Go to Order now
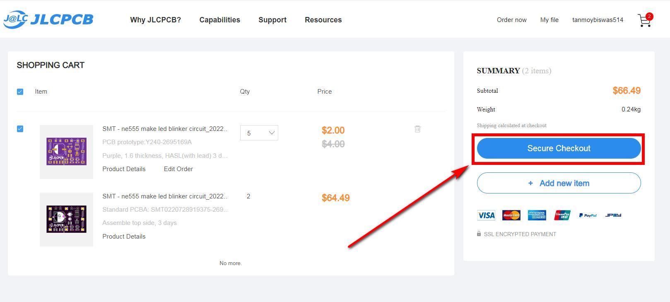 pyautogui.click(x=512, y=20)
